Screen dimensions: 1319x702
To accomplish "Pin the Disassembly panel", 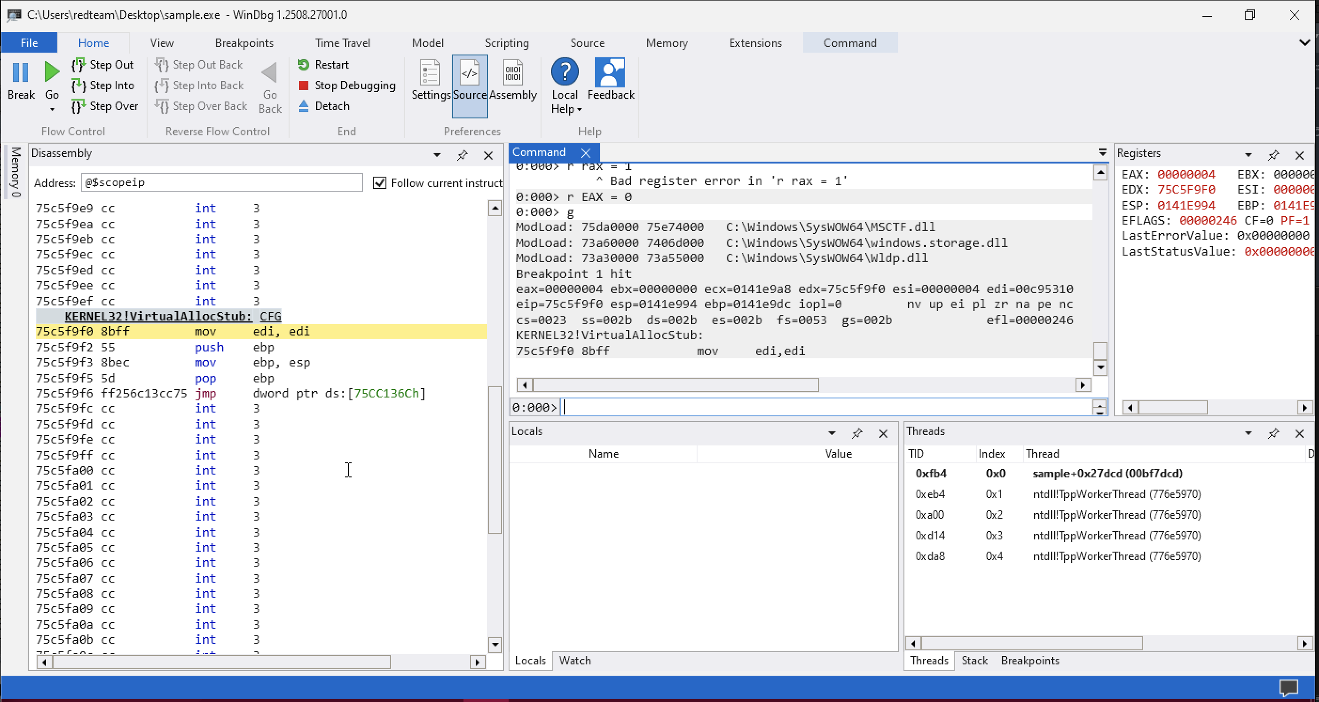I will (x=463, y=155).
